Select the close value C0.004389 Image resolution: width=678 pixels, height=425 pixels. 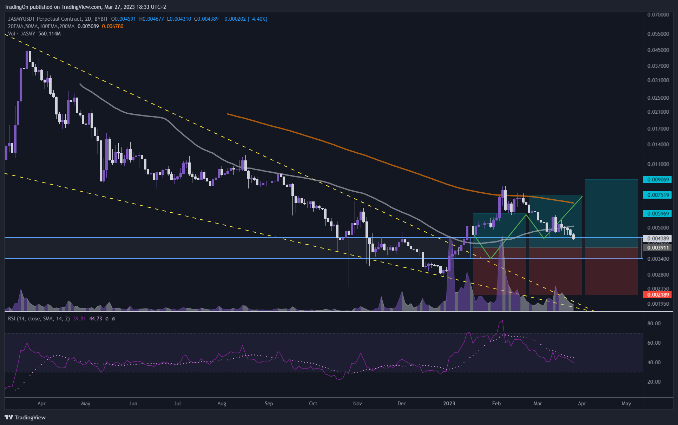(206, 19)
